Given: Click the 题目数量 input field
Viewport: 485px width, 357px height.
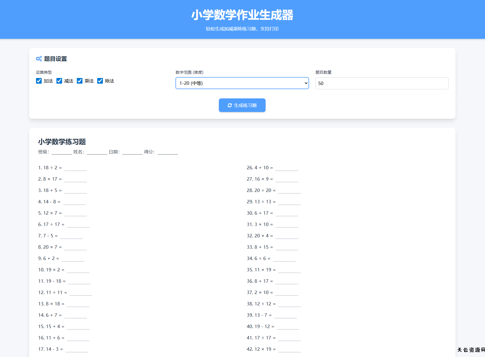Looking at the screenshot, I should [x=382, y=83].
